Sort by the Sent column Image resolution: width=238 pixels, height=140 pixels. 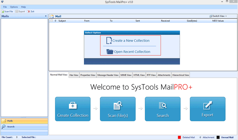point(138,21)
